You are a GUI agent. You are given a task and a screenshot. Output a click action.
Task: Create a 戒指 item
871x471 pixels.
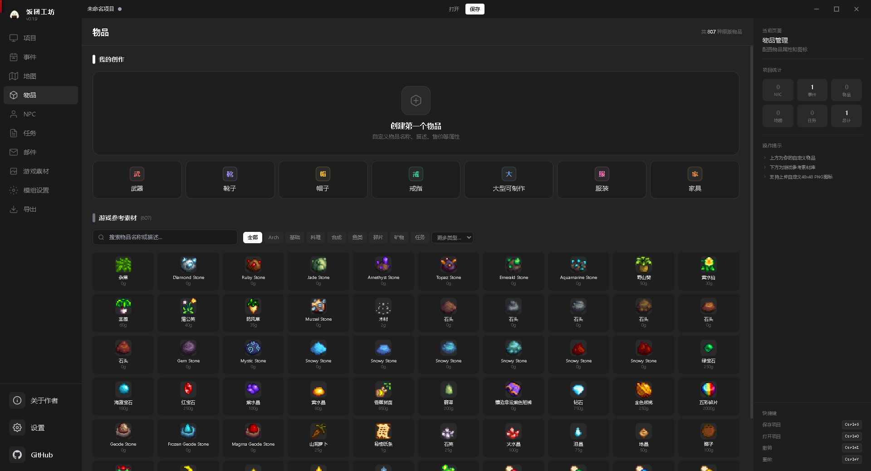coord(416,180)
